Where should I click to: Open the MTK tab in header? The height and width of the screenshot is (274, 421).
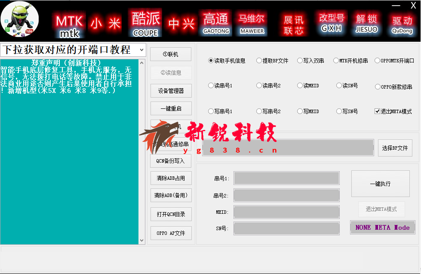pyautogui.click(x=69, y=25)
